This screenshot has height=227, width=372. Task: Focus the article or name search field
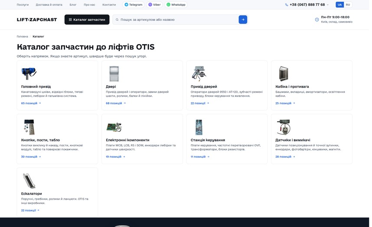click(176, 19)
